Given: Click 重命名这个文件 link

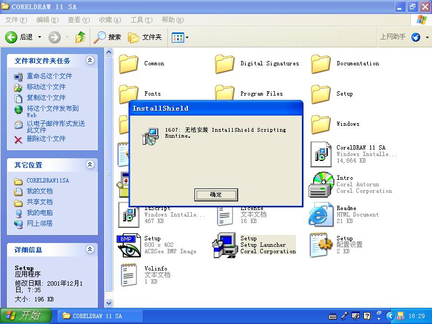Looking at the screenshot, I should pyautogui.click(x=49, y=76).
